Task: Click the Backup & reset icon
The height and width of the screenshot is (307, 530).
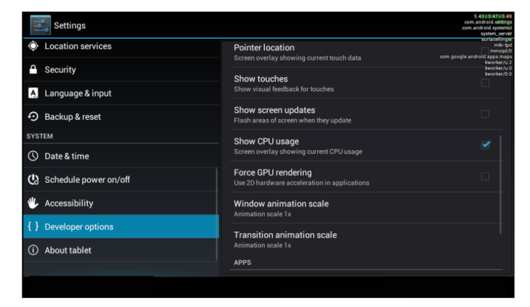Action: pyautogui.click(x=33, y=117)
